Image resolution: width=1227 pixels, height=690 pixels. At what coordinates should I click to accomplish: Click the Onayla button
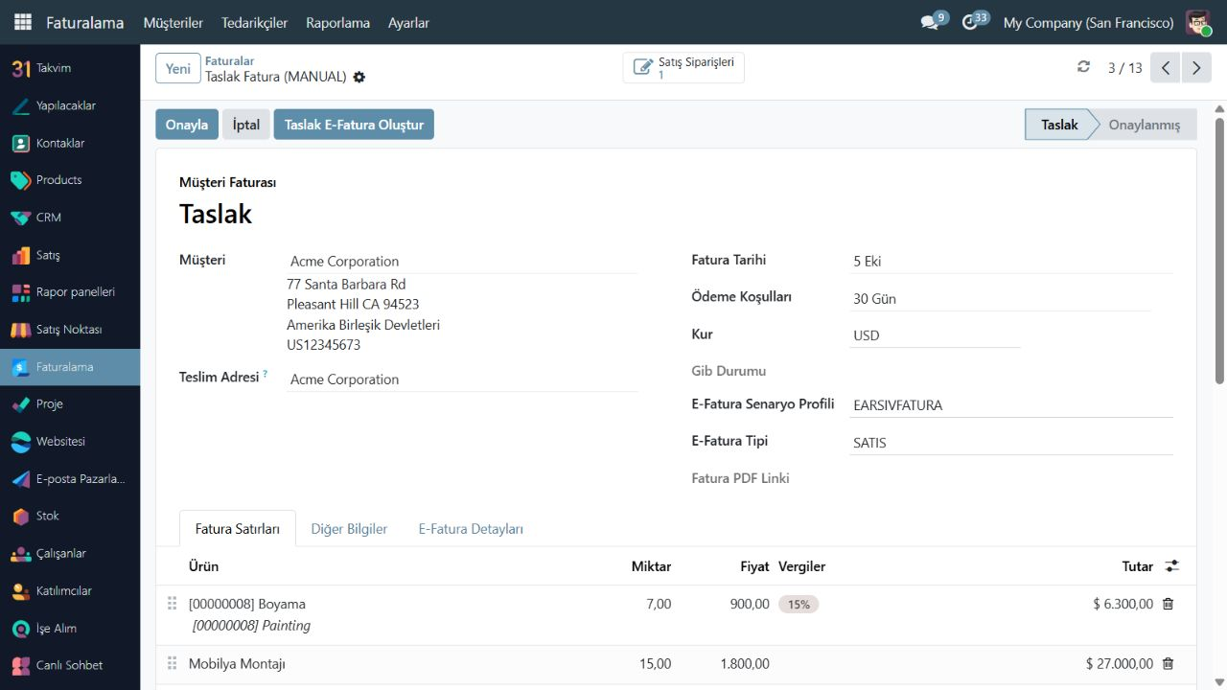(x=187, y=125)
